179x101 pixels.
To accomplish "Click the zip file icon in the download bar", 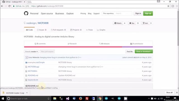I will coord(3,93).
